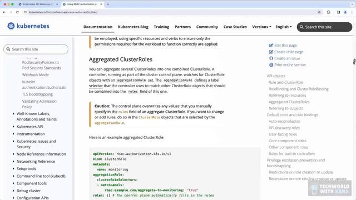Open Validating Admission Policy sidebar link
Image resolution: width=356 pixels, height=200 pixels.
(x=39, y=104)
